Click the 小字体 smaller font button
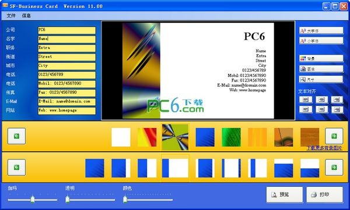 (x=321, y=41)
